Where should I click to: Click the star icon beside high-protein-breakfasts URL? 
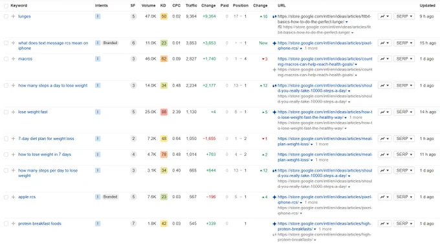(274, 224)
